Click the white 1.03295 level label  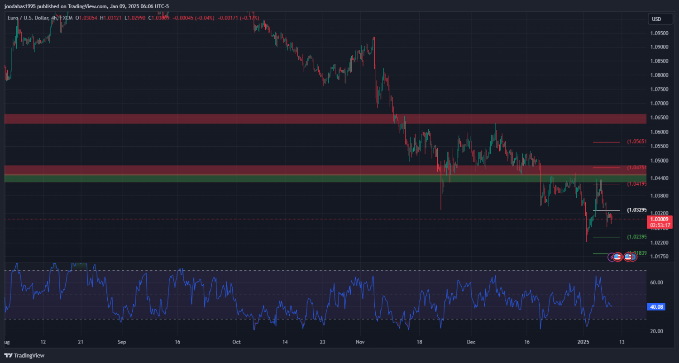coord(636,210)
